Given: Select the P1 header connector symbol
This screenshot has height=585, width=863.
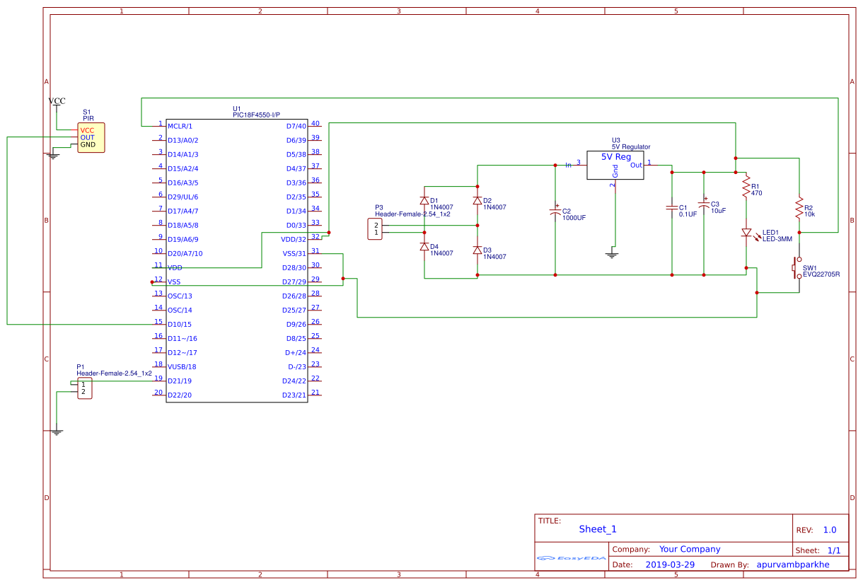Looking at the screenshot, I should point(84,388).
